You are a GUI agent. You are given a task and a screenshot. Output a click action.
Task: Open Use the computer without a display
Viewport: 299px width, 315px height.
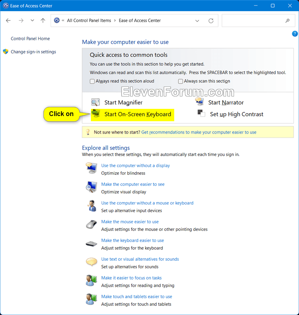[x=136, y=165]
